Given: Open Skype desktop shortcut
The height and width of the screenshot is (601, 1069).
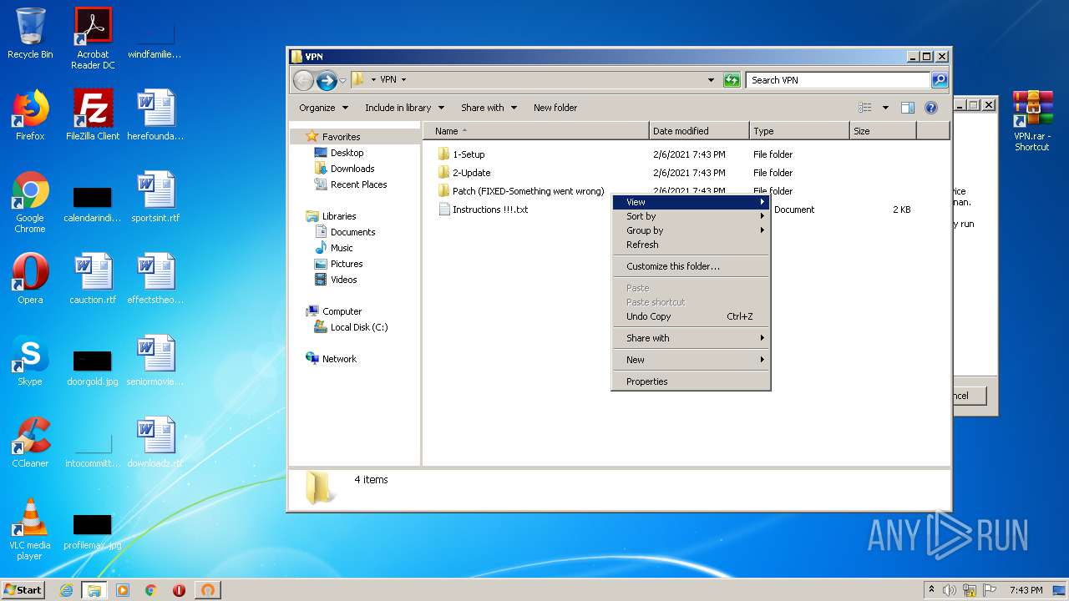Looking at the screenshot, I should pos(30,361).
